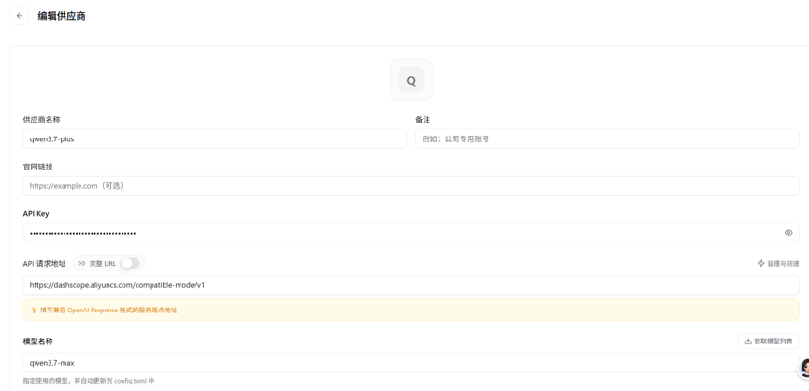Image resolution: width=809 pixels, height=391 pixels.
Task: Click the 供应商名称 field with qwen3.7-plus
Action: coord(214,138)
